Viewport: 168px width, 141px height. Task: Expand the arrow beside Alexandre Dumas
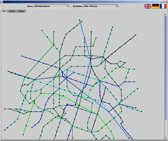(67, 6)
